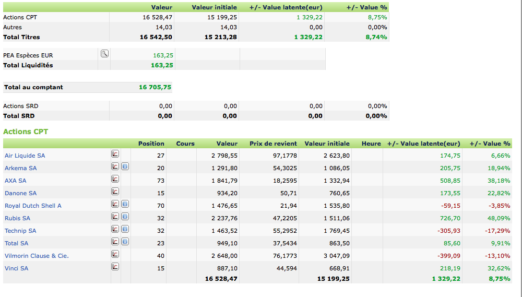Image resolution: width=522 pixels, height=297 pixels.
Task: Select the Vilmorin loss -399,09
Action: pyautogui.click(x=449, y=256)
